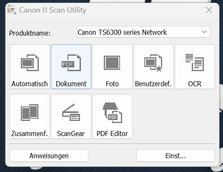Launch the OCR text recognition icon
The image size is (223, 172).
click(x=195, y=62)
